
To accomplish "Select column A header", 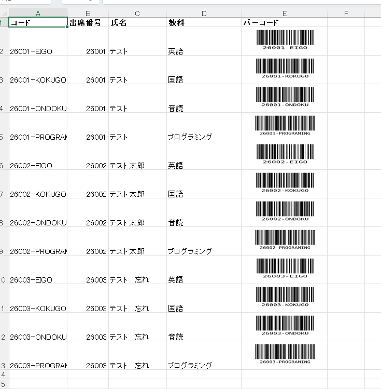I will [x=38, y=13].
